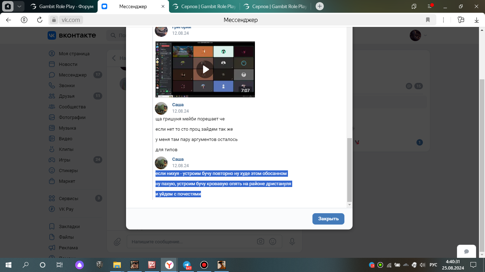Play the 7:07 video attachment
This screenshot has width=485, height=272.
(205, 69)
